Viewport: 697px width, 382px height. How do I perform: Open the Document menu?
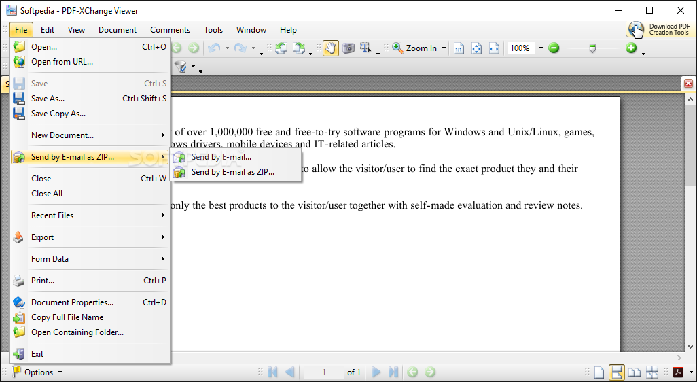click(118, 30)
